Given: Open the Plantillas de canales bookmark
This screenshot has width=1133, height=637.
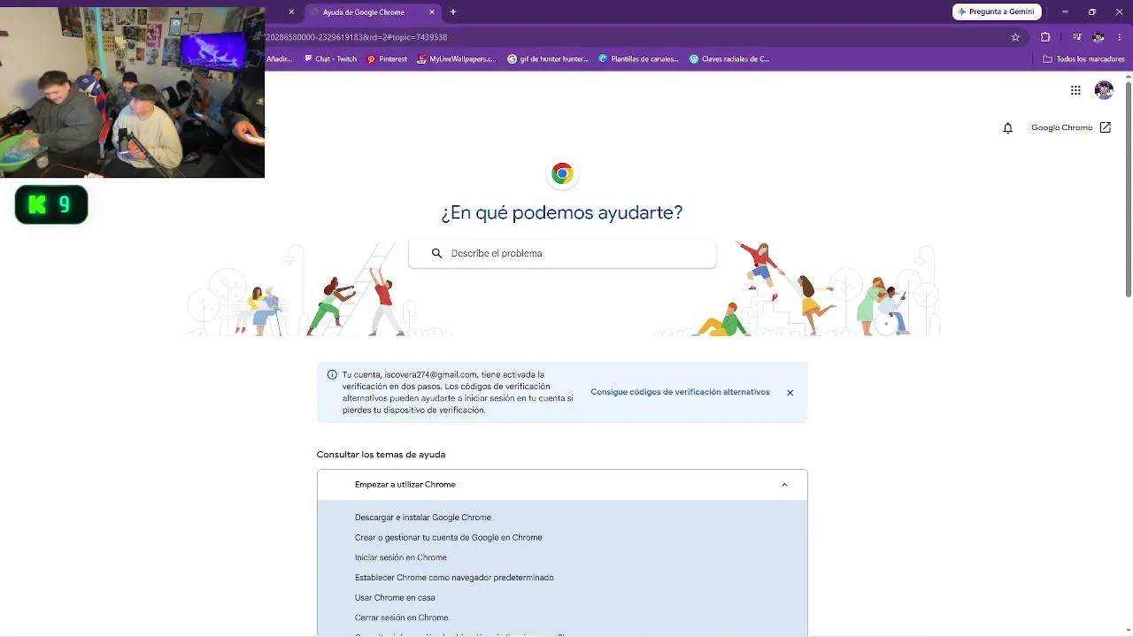Looking at the screenshot, I should pos(638,59).
